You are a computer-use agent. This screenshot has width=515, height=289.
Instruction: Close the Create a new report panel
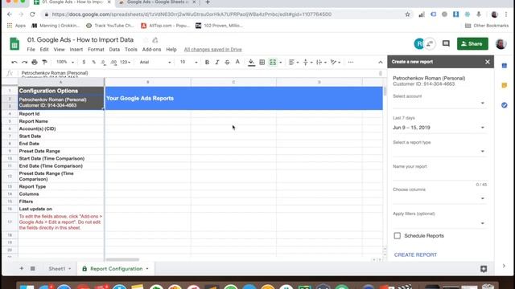488,62
